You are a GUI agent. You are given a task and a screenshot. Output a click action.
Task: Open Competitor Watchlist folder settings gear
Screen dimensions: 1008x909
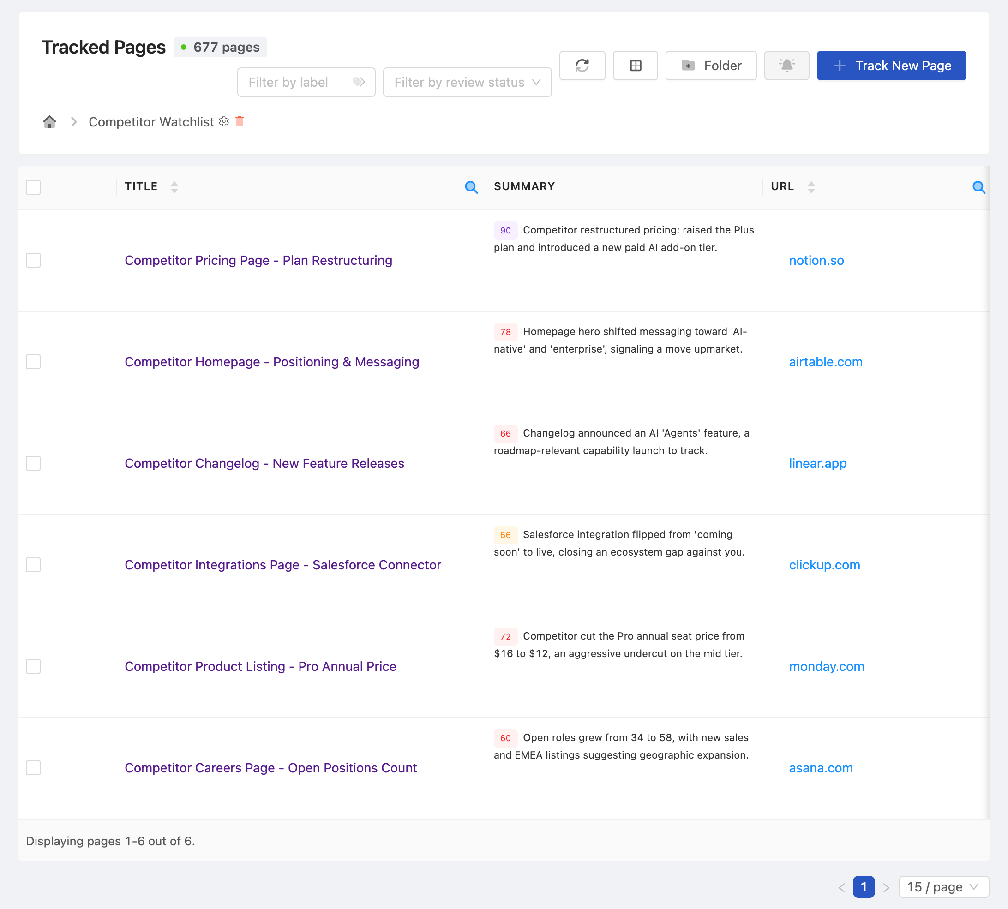point(224,121)
